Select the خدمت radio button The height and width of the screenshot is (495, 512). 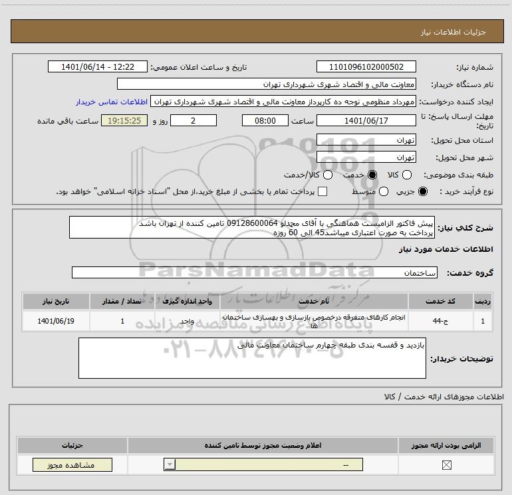click(372, 175)
